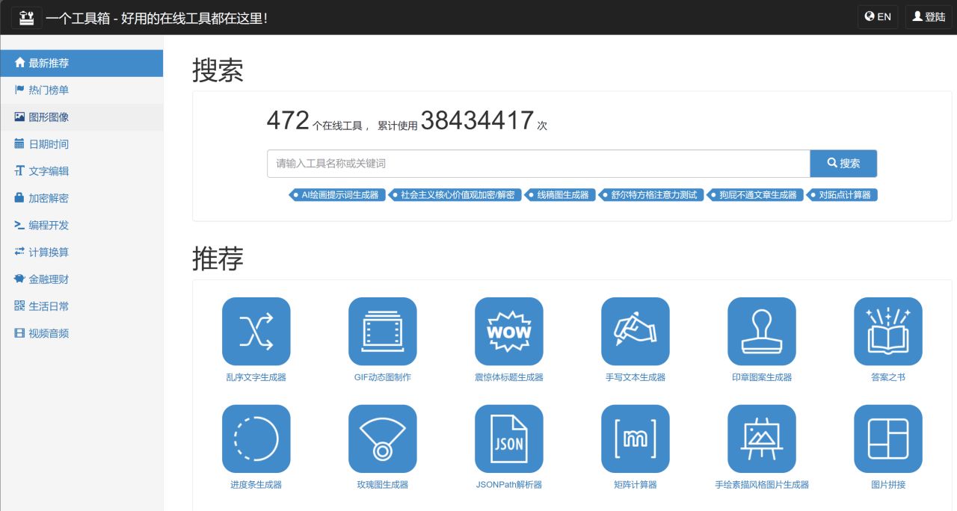The image size is (957, 511).
Task: Open the 进度条生成器 text link
Action: pos(256,485)
